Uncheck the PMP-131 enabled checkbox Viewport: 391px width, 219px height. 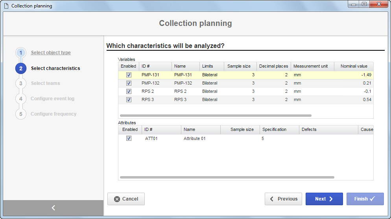(129, 75)
